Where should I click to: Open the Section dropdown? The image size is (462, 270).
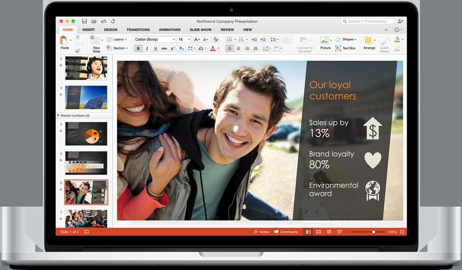(117, 48)
